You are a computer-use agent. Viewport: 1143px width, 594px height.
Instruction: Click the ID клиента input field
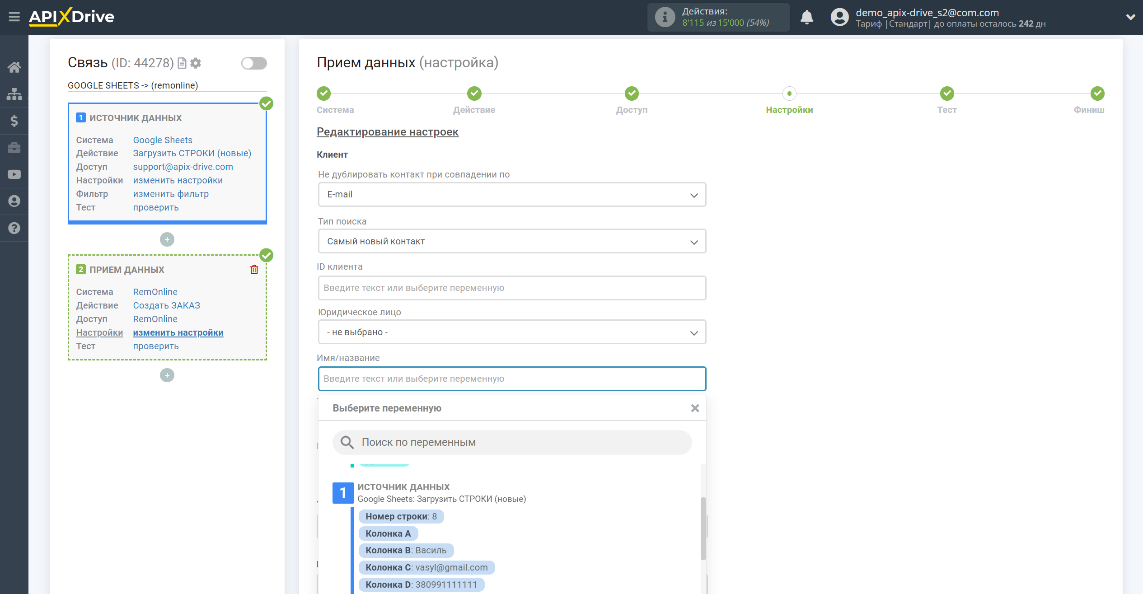(512, 288)
